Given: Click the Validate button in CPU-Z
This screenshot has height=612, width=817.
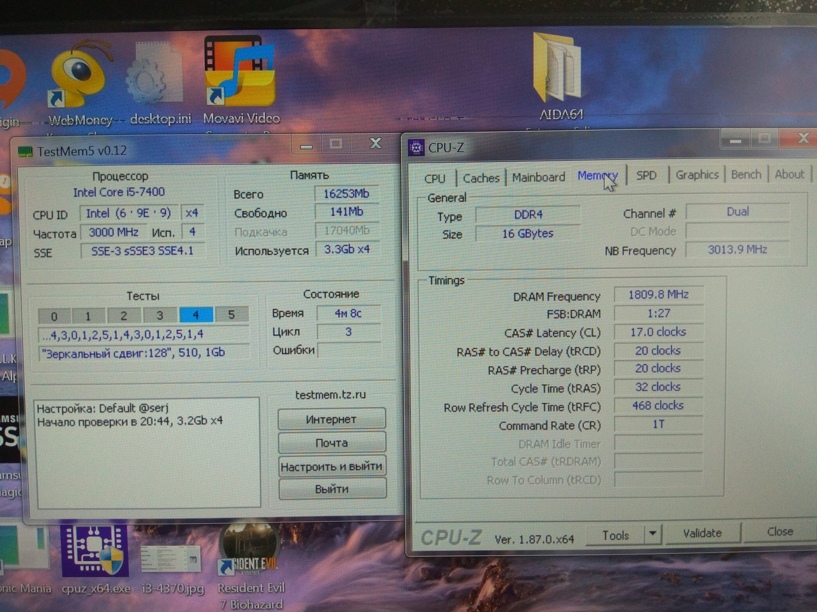Looking at the screenshot, I should point(702,533).
